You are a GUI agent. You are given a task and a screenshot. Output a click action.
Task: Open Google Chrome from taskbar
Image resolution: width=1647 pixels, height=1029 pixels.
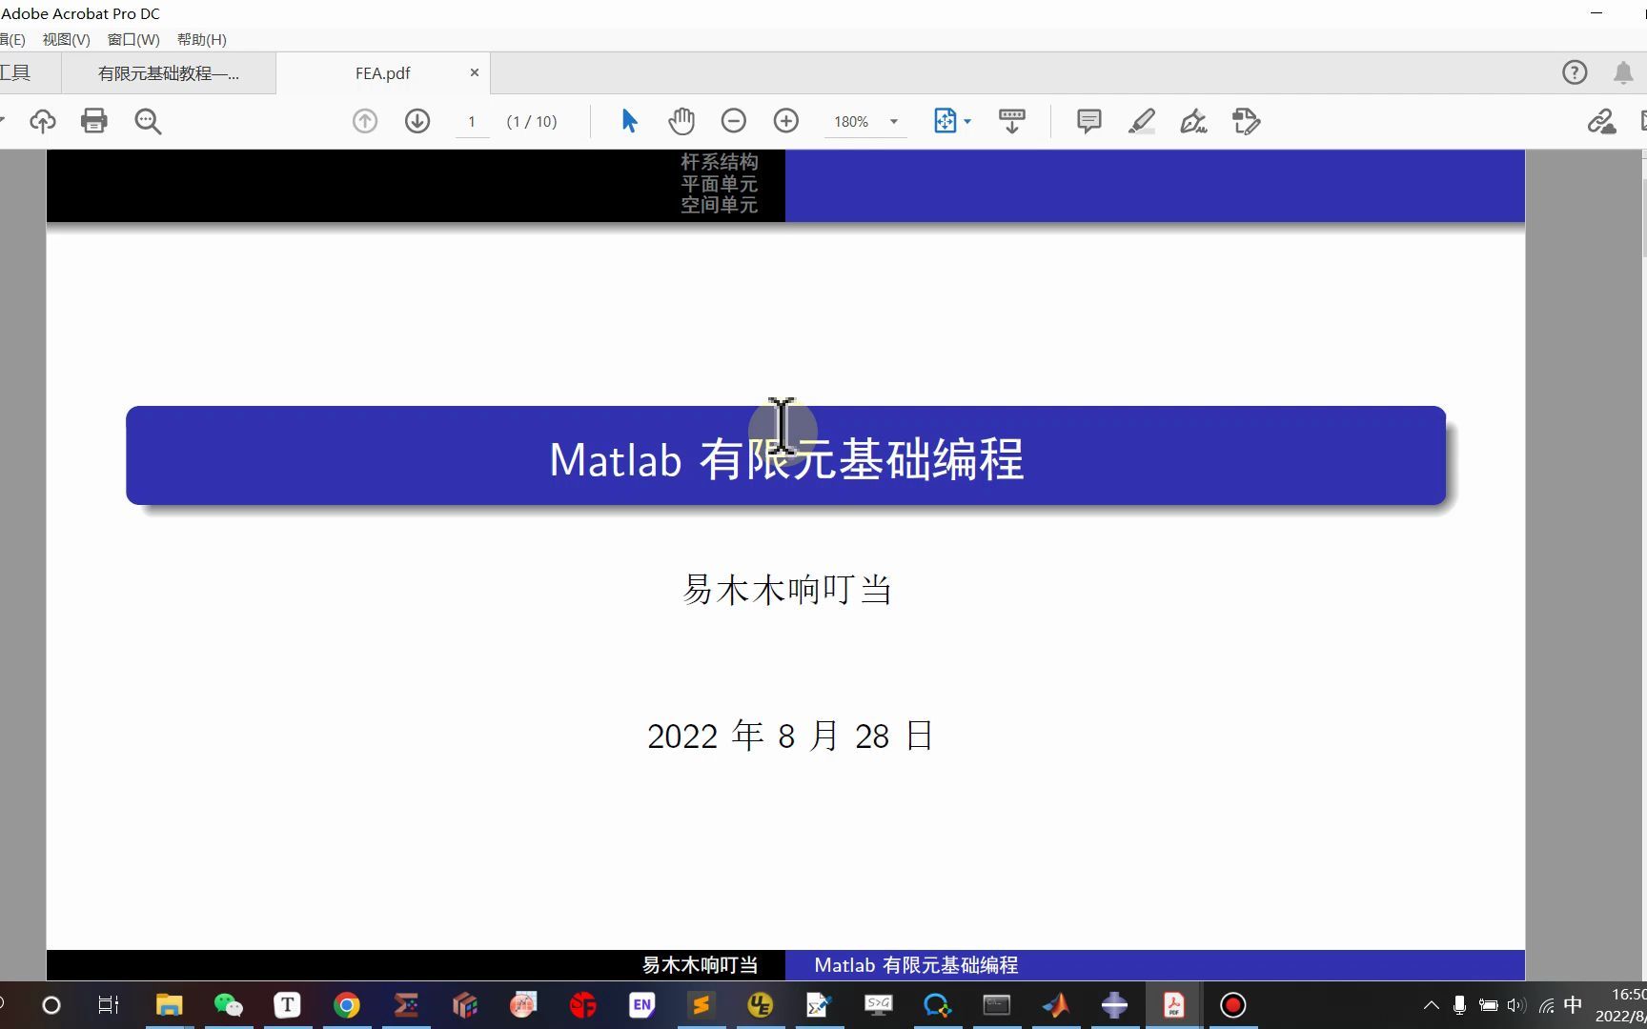[347, 1005]
